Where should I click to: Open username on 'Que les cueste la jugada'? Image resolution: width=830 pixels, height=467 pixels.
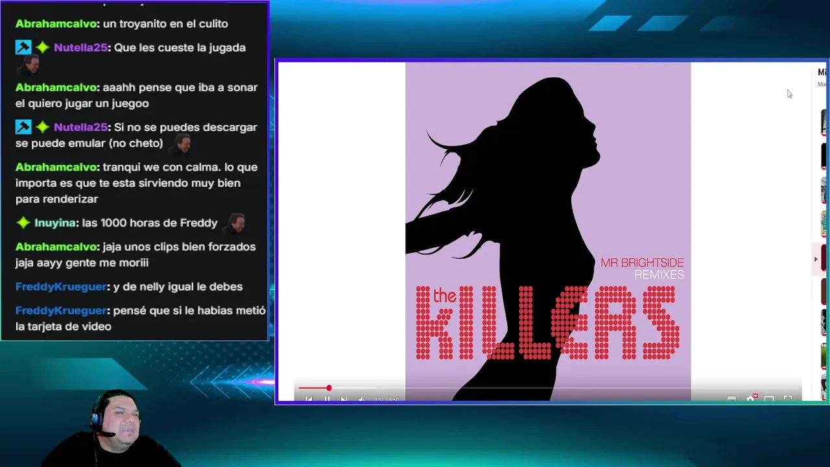[x=80, y=47]
